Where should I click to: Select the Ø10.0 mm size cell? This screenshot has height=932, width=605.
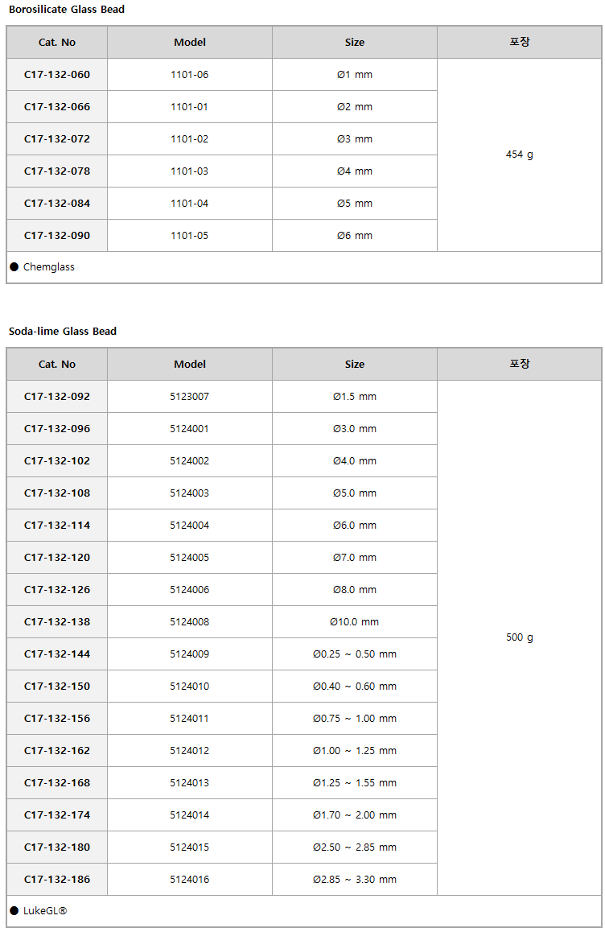(x=355, y=621)
